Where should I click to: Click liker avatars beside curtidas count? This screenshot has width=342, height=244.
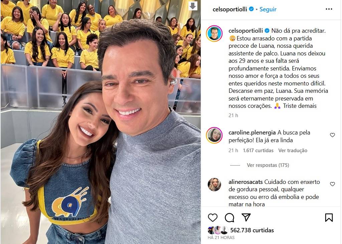[x=218, y=230]
